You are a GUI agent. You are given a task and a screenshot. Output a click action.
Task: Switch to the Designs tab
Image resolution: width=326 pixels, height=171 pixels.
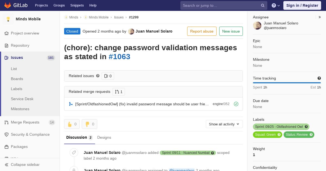[x=104, y=137]
